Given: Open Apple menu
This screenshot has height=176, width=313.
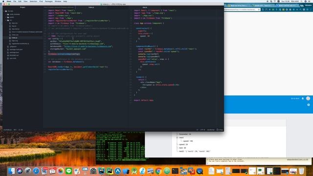Looking at the screenshot, I should (3, 1).
